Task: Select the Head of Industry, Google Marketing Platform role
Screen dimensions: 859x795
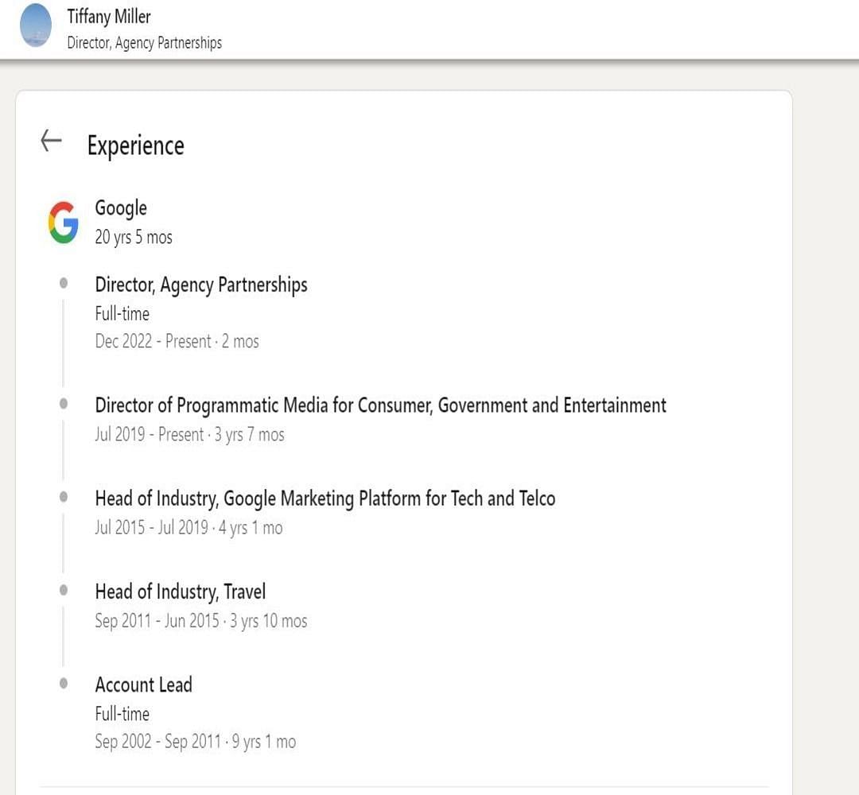Action: coord(325,498)
